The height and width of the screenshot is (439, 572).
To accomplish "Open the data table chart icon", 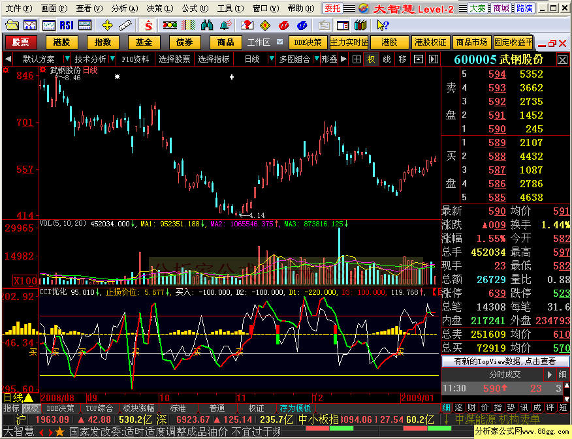I will pyautogui.click(x=85, y=25).
